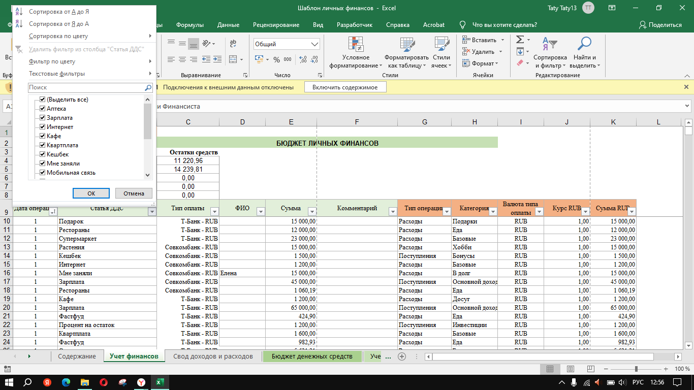Uncheck the Интернет filter checkbox
The height and width of the screenshot is (390, 694).
pyautogui.click(x=43, y=127)
